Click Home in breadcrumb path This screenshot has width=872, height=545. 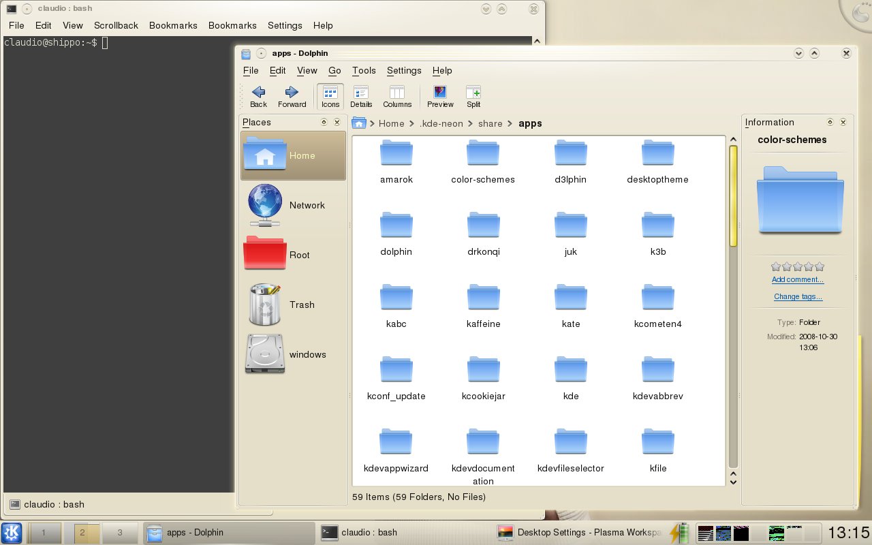(392, 123)
